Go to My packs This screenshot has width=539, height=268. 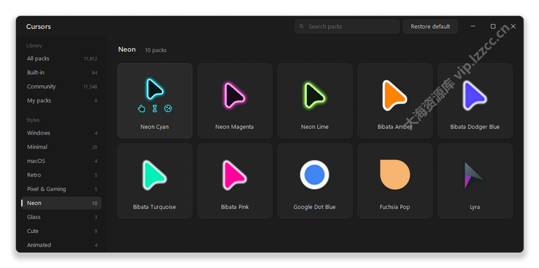tap(61, 101)
